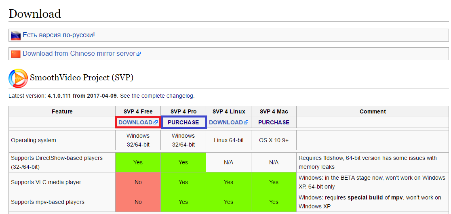Click Yes cell for mpv under SVP 4 Mac
451x214 pixels.
[274, 202]
